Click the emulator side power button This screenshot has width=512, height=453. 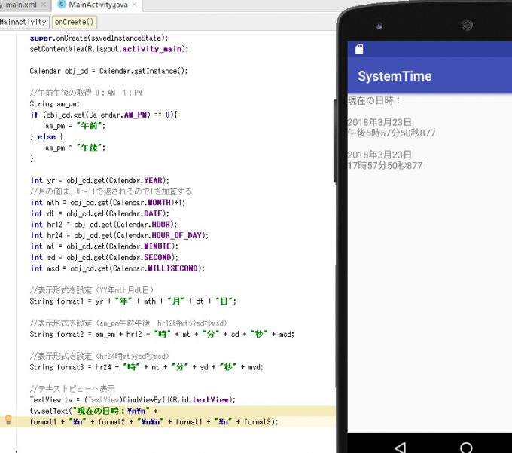335,140
